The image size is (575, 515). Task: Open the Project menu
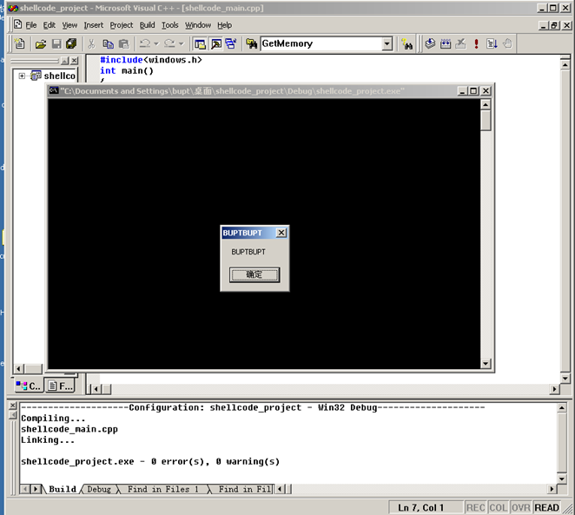(122, 25)
